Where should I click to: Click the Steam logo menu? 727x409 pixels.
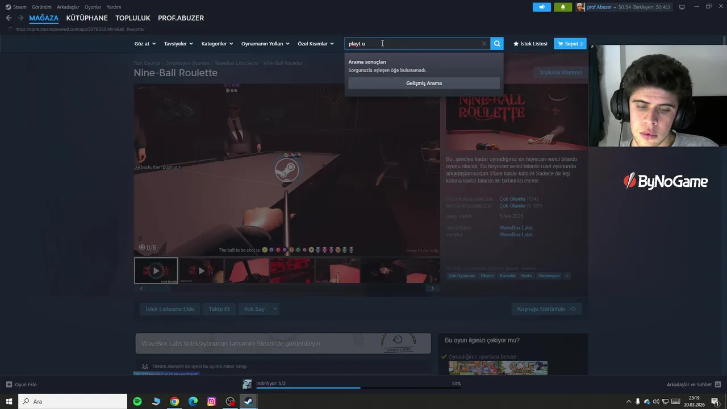point(16,7)
